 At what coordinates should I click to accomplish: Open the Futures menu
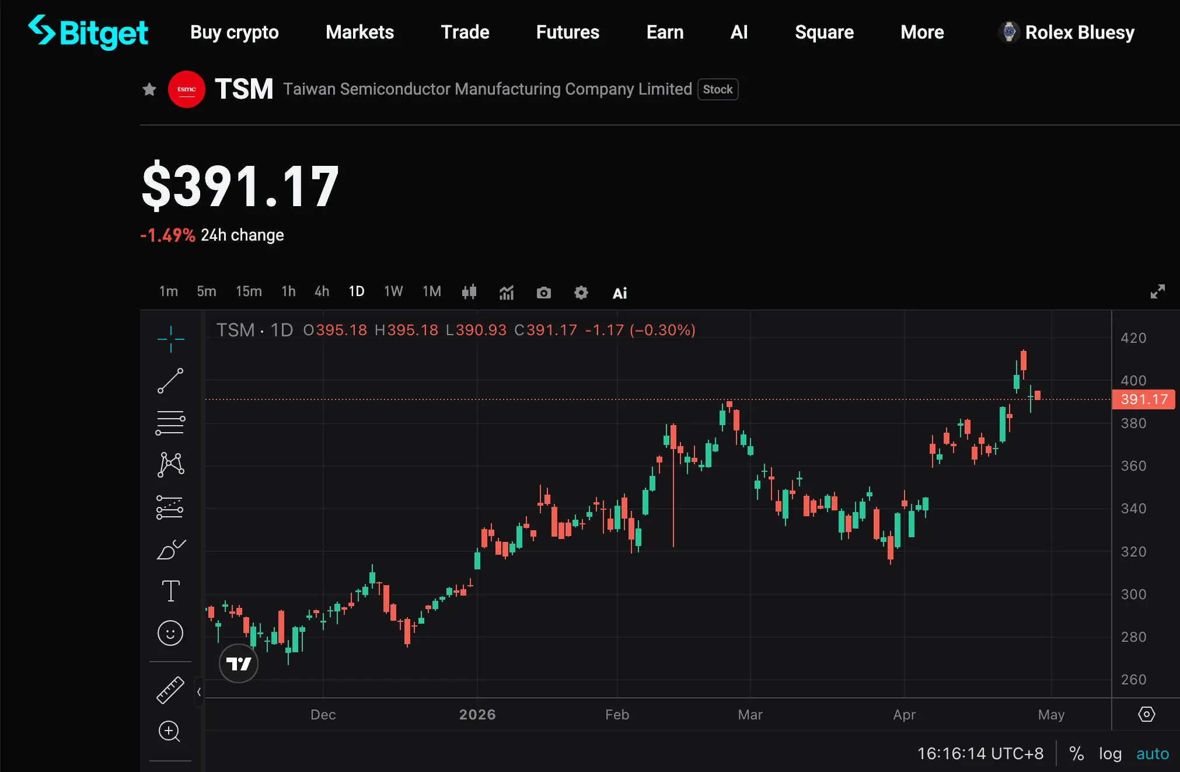tap(567, 32)
